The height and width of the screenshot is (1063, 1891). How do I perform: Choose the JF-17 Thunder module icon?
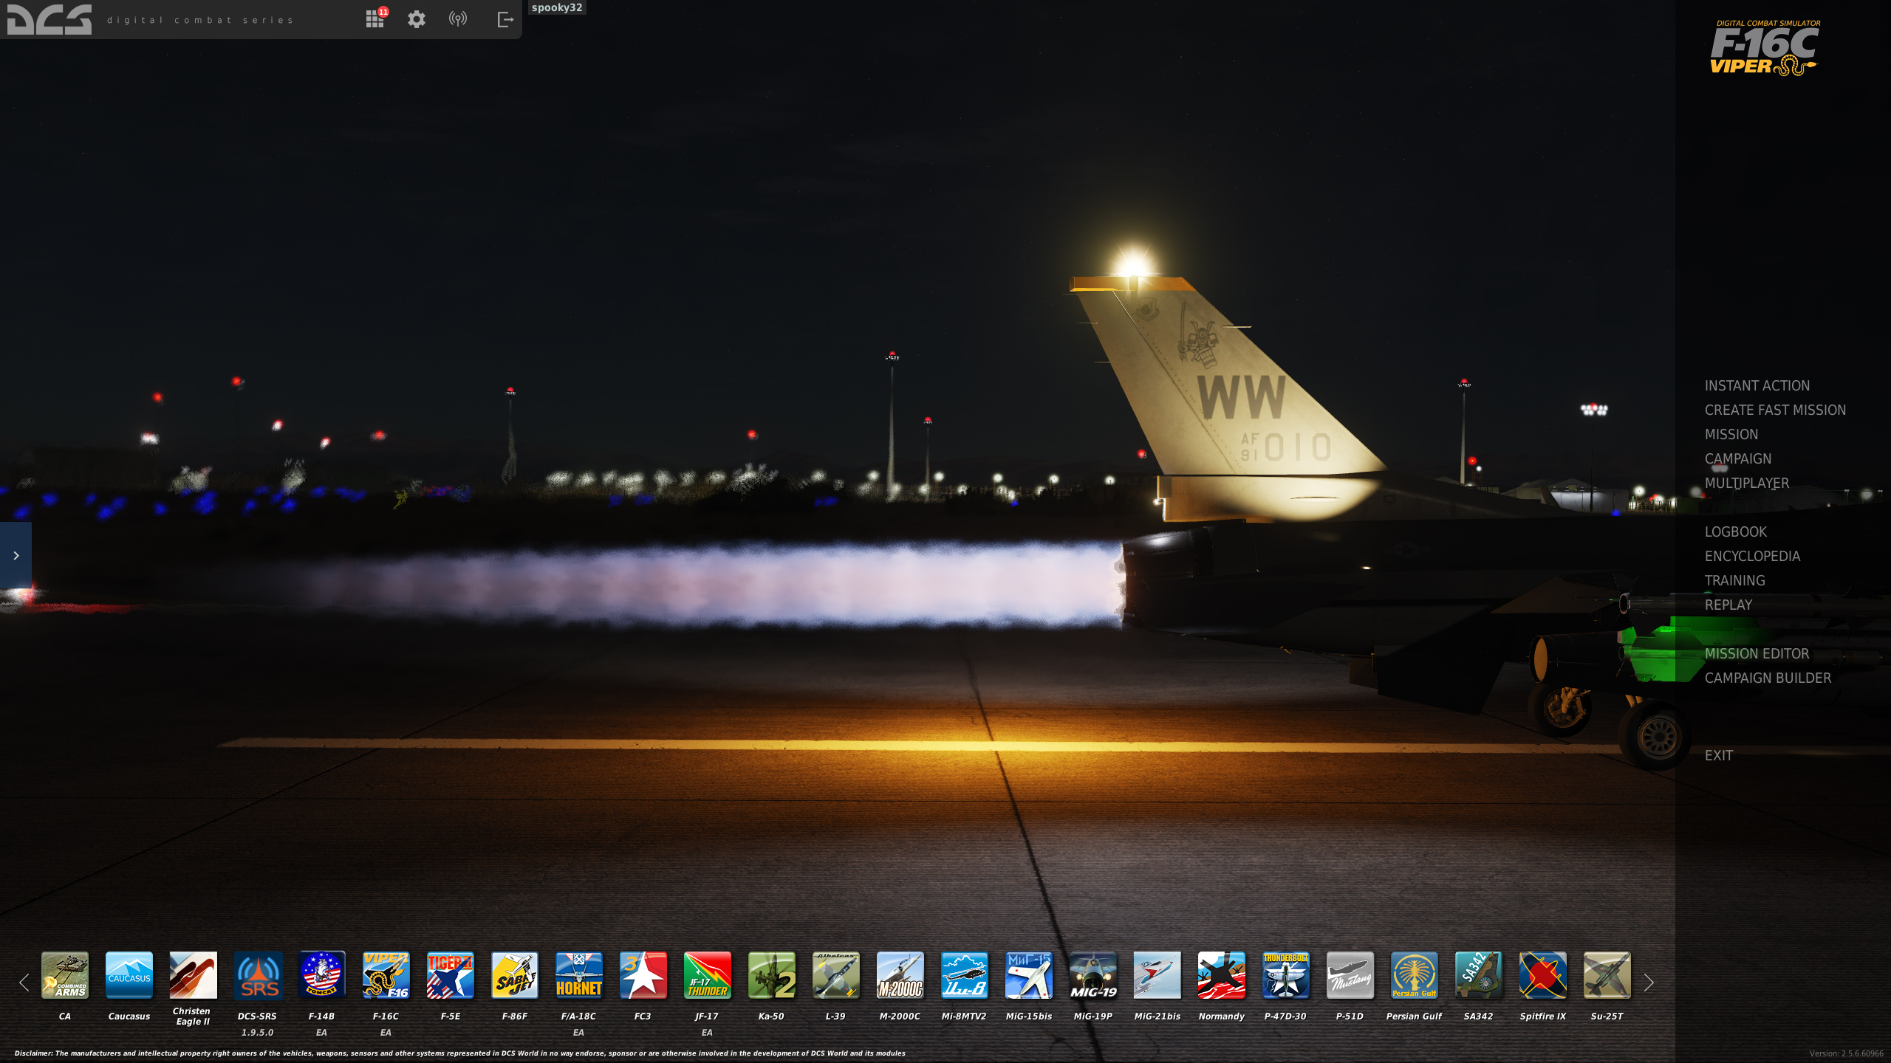[707, 974]
